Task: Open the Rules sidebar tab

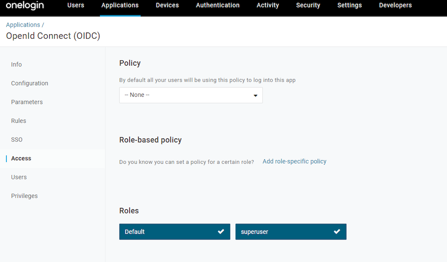Action: coord(18,121)
